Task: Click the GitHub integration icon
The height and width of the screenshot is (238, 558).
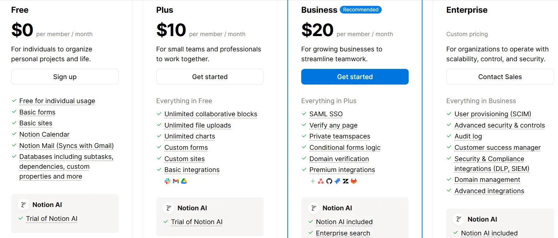Action: pos(329,181)
